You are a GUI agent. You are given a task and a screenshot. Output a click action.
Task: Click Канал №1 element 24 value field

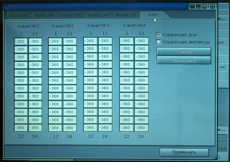point(35,128)
